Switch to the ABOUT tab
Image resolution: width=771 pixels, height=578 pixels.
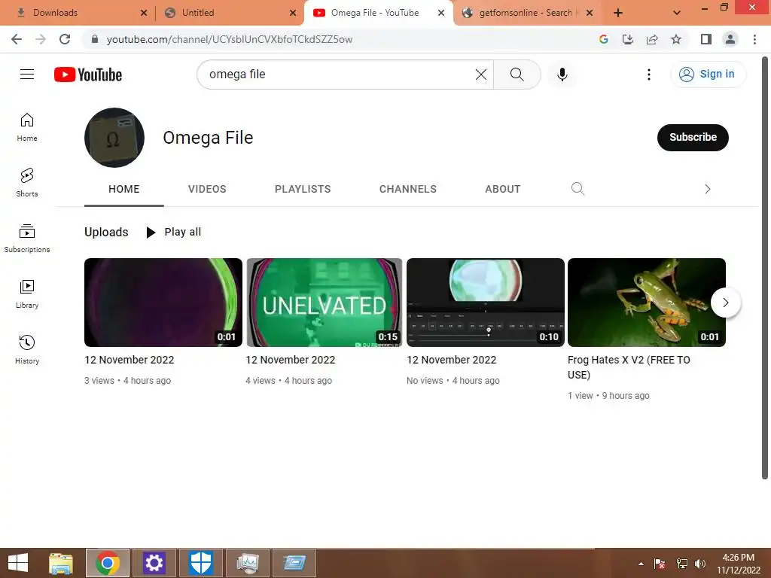[502, 189]
